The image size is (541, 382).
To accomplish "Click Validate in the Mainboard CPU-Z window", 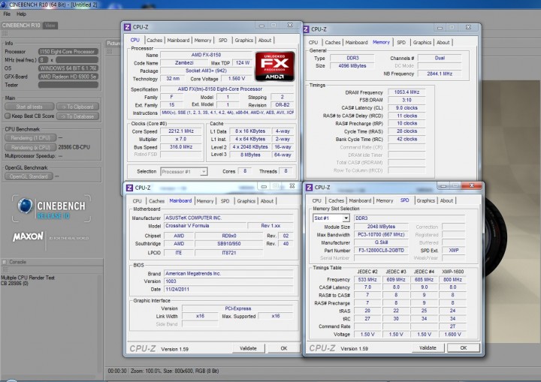I will click(x=248, y=348).
